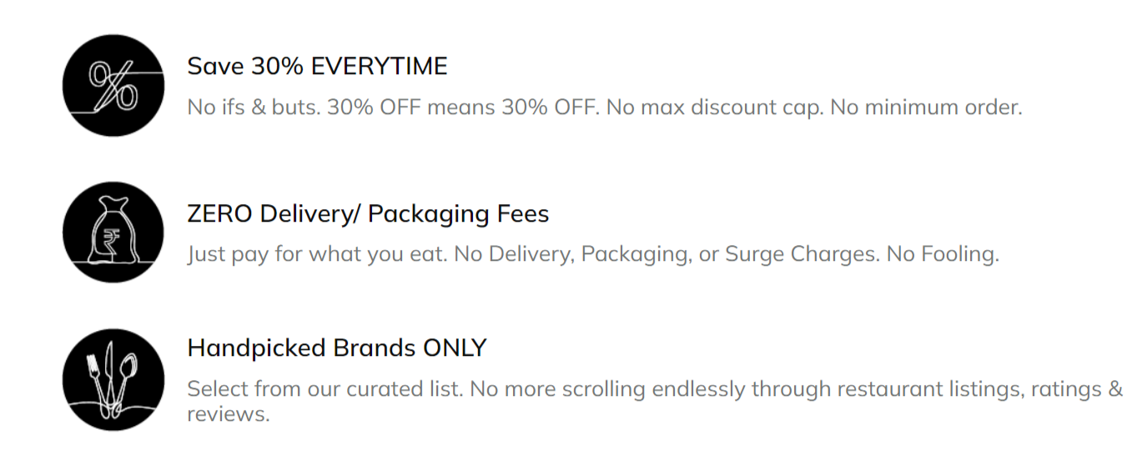Click the word EVERYTIME in the first heading
This screenshot has width=1142, height=456.
[x=380, y=66]
